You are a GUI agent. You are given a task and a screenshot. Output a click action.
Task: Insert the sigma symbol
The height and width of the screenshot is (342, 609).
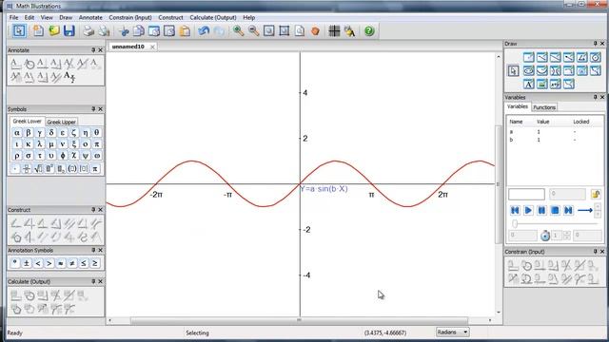(x=29, y=156)
